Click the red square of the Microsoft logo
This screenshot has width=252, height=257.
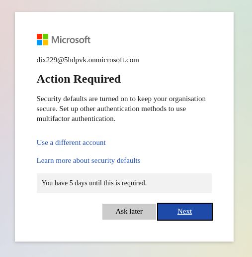click(39, 36)
